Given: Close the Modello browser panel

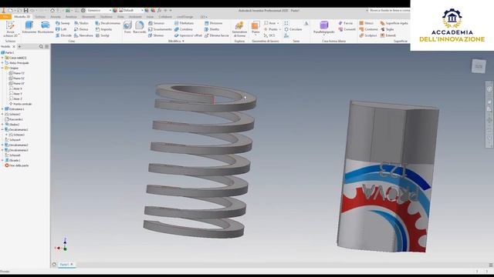Looking at the screenshot, I should pos(14,46).
